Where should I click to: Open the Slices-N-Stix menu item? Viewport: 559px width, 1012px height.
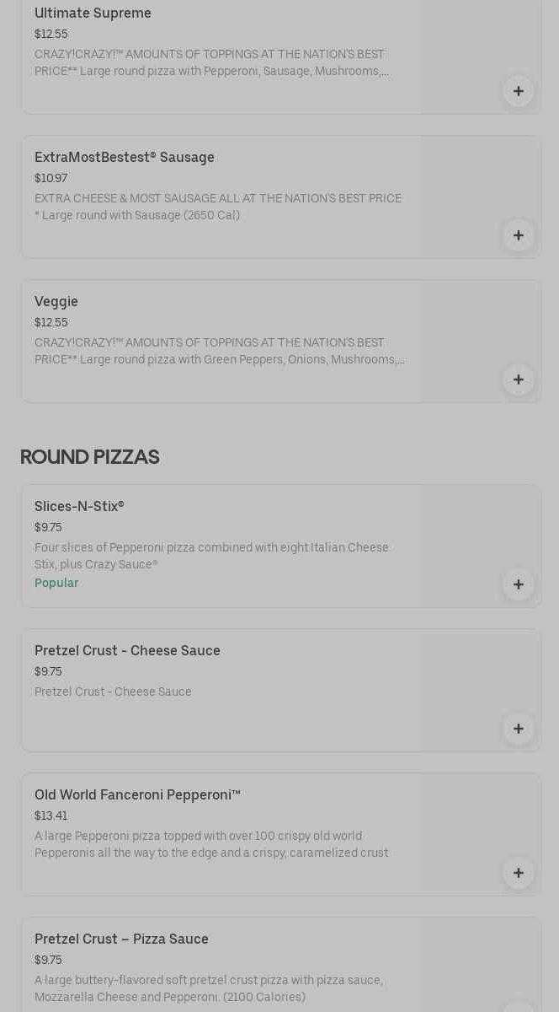tap(79, 506)
